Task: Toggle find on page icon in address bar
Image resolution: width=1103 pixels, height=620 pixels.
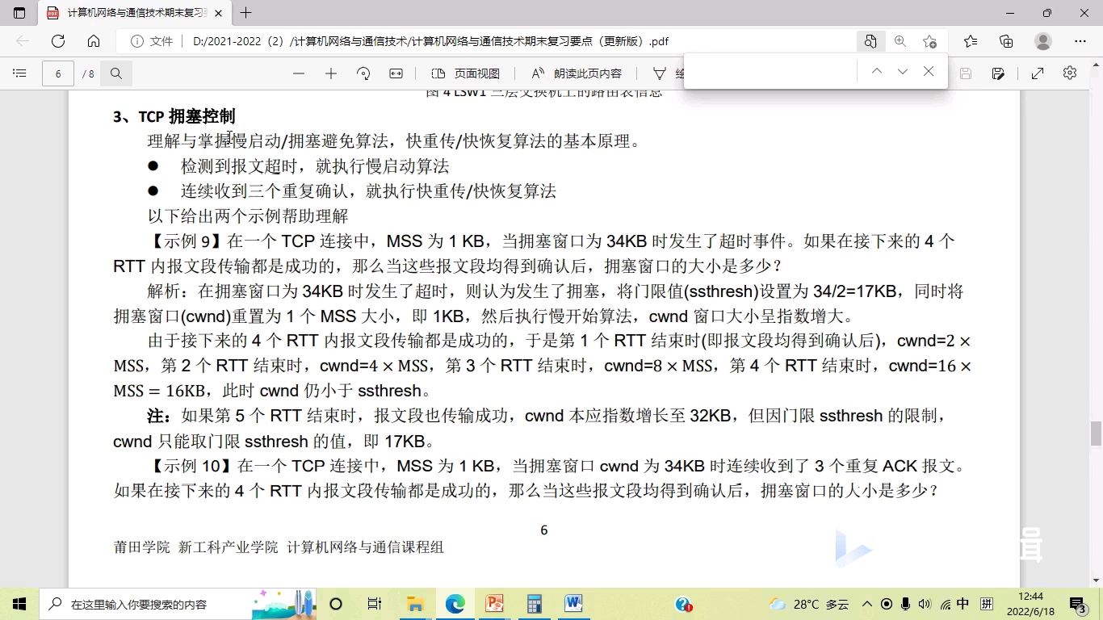Action: tap(870, 41)
